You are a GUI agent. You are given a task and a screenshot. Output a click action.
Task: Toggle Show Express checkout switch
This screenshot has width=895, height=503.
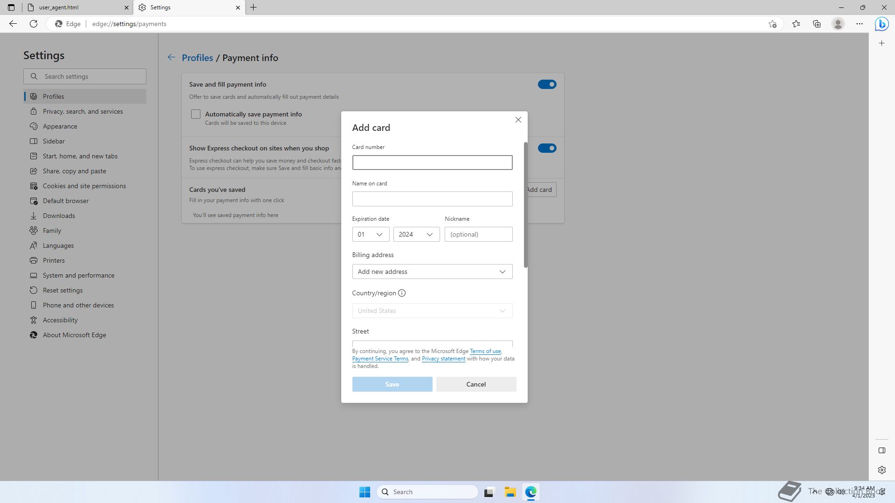click(547, 148)
